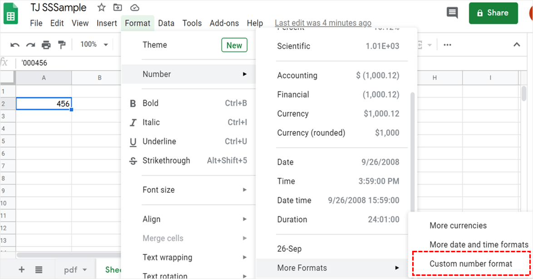Click the move to folder icon
533x279 pixels.
(x=118, y=8)
